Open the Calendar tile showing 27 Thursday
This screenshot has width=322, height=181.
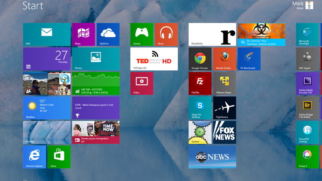click(47, 59)
